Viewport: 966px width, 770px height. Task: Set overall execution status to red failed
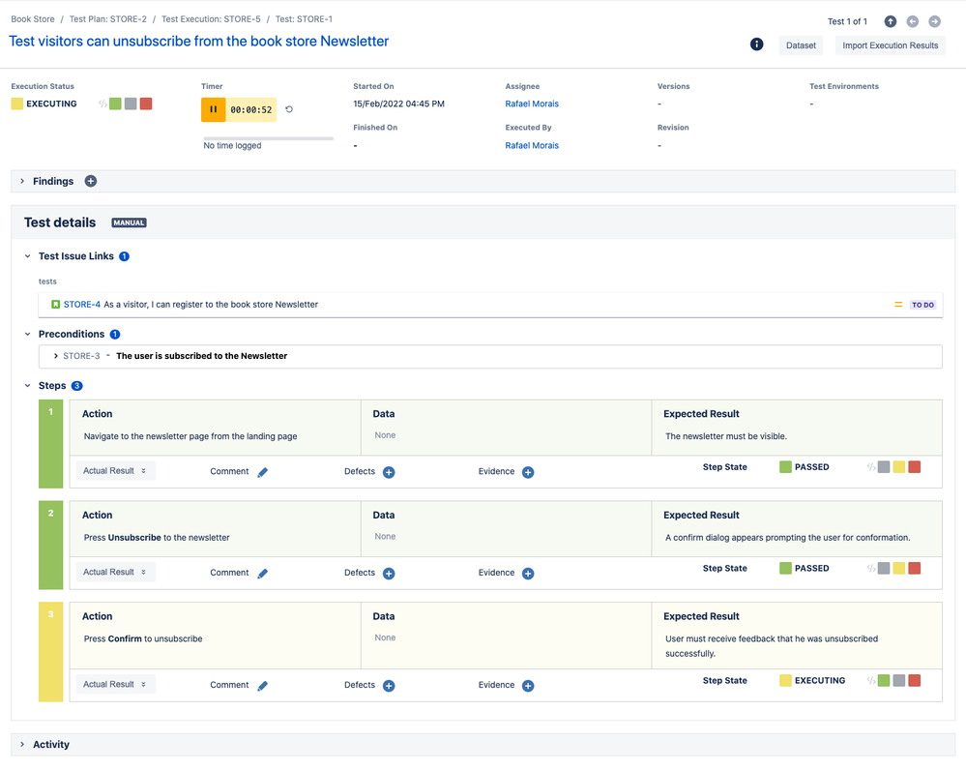tap(146, 104)
